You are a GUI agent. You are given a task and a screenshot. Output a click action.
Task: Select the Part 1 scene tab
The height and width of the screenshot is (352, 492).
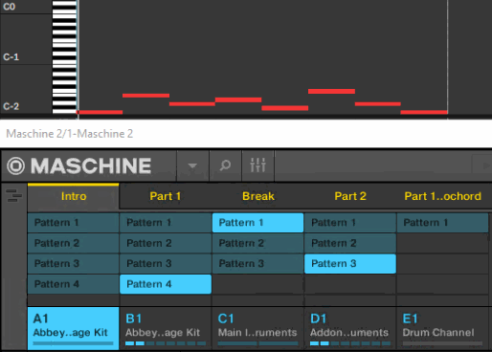166,196
